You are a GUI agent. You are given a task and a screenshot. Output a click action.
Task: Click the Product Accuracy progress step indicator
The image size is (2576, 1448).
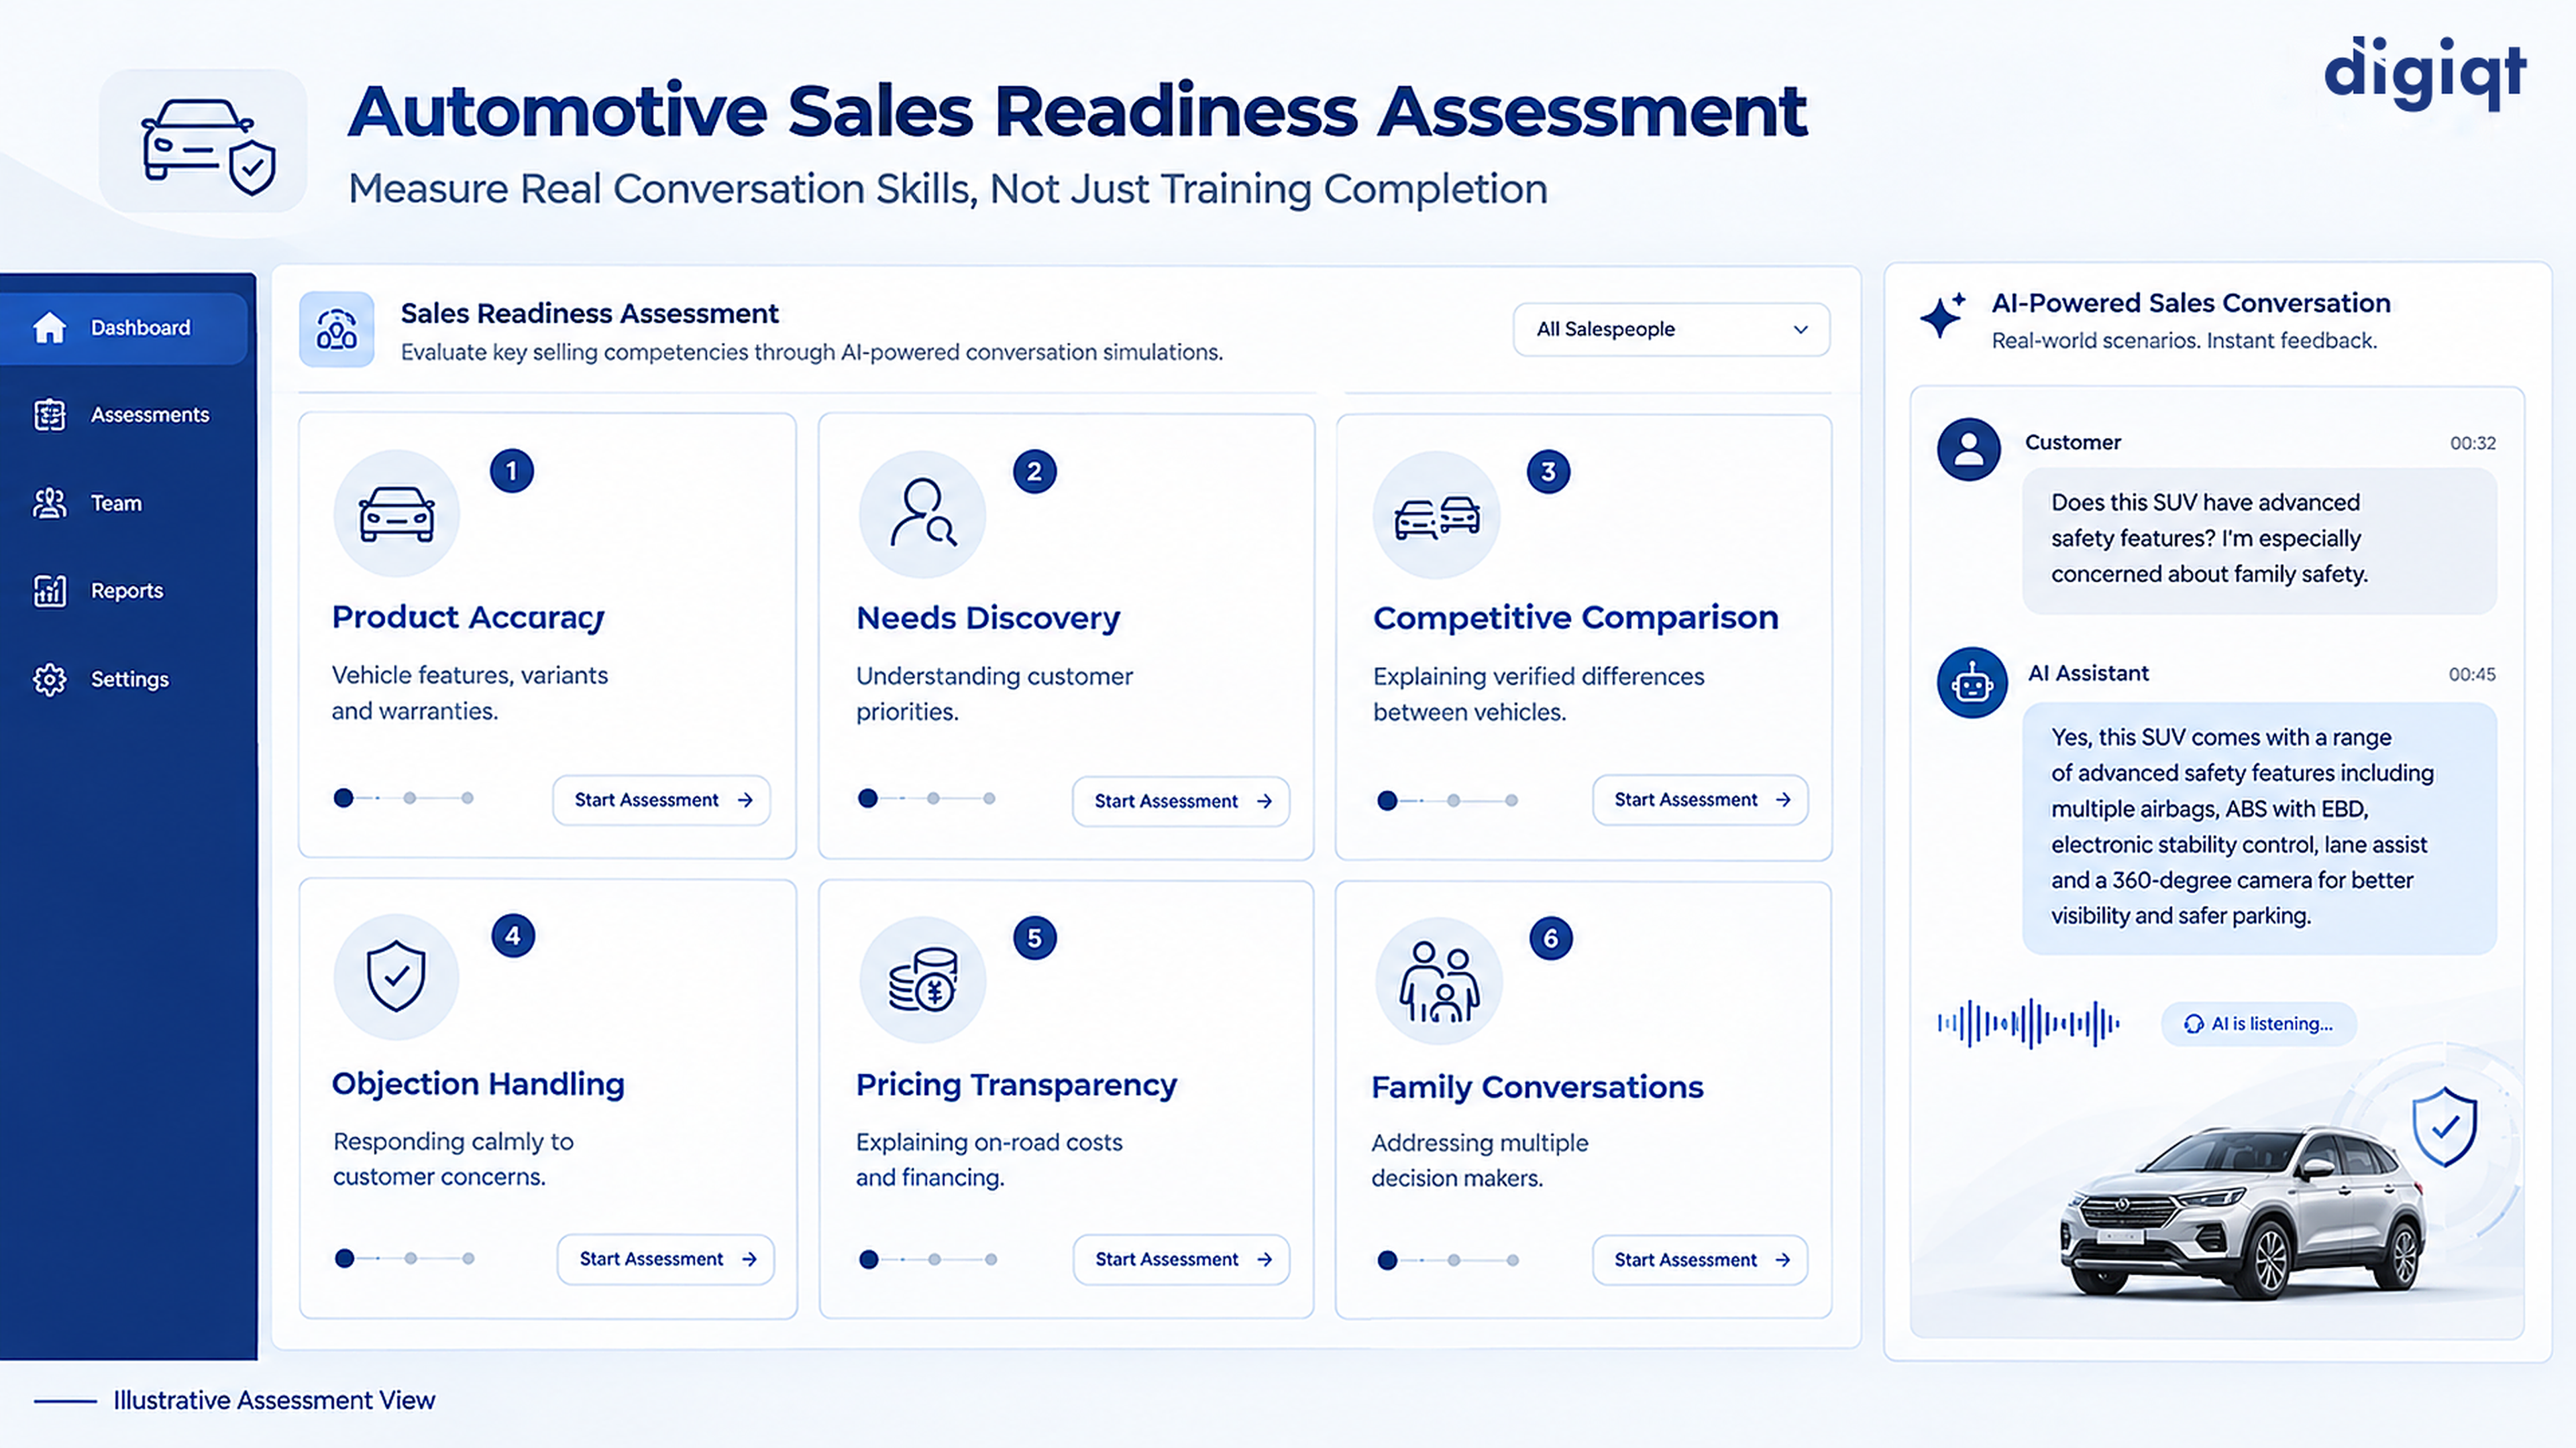(x=404, y=798)
